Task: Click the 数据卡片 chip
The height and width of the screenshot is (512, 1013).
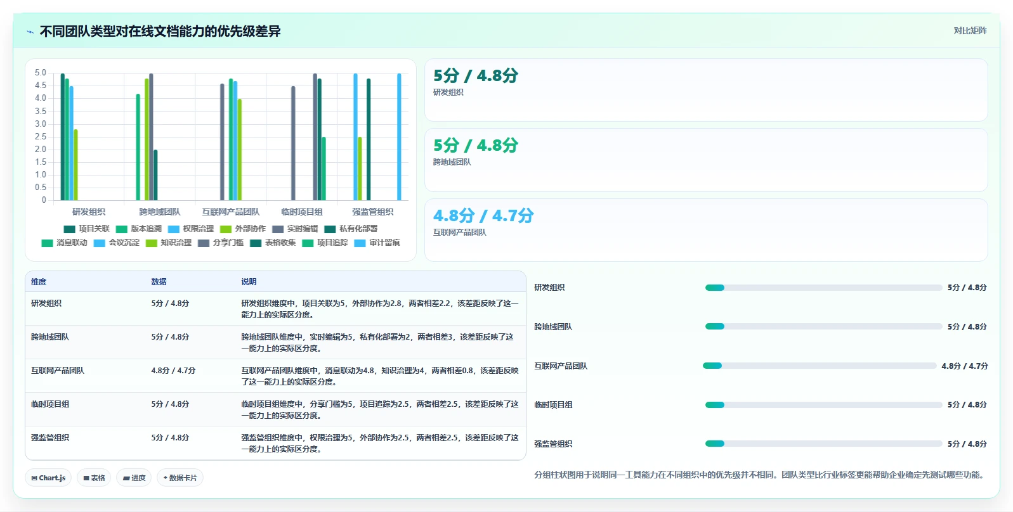Action: click(180, 478)
